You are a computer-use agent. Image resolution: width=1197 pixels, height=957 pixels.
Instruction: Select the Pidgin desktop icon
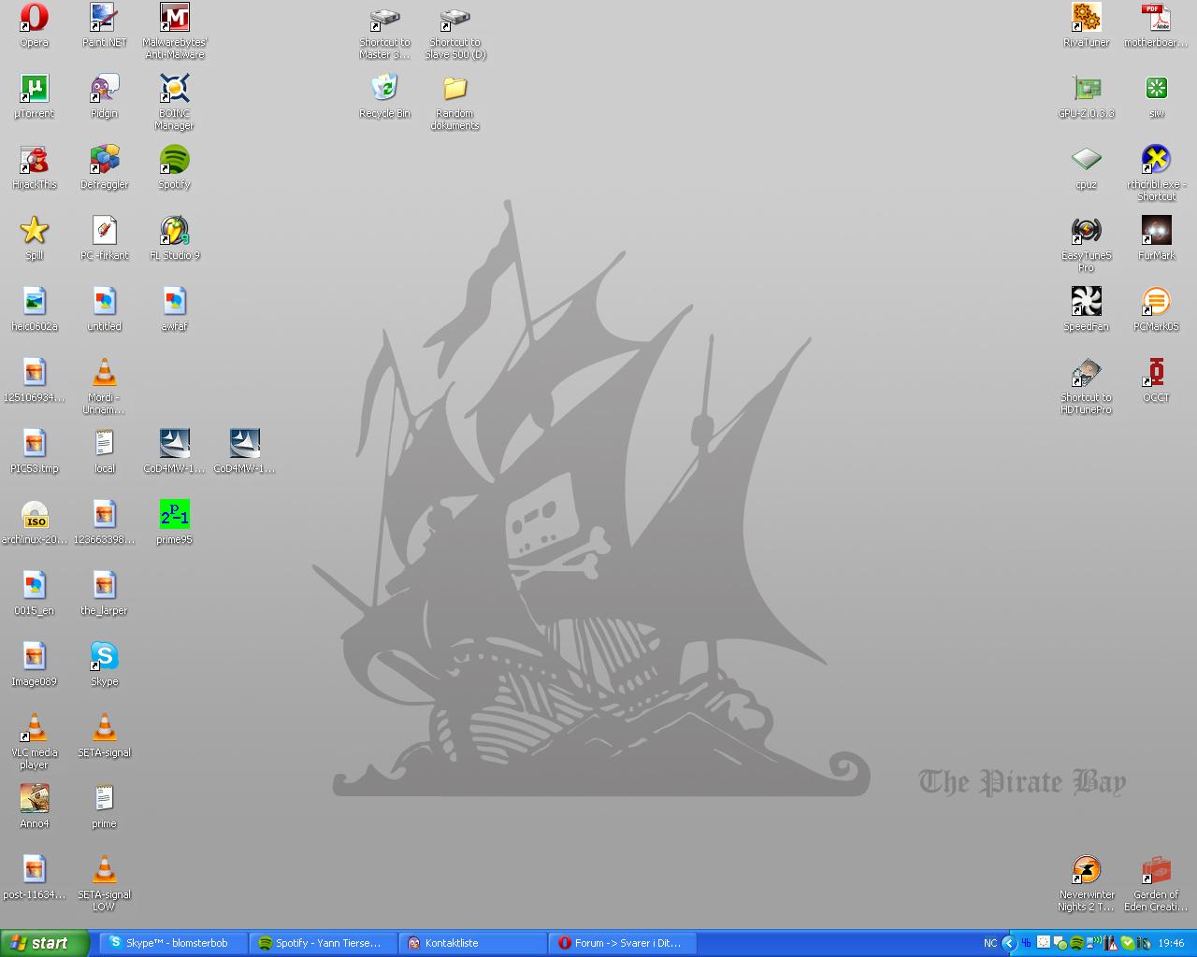[104, 96]
